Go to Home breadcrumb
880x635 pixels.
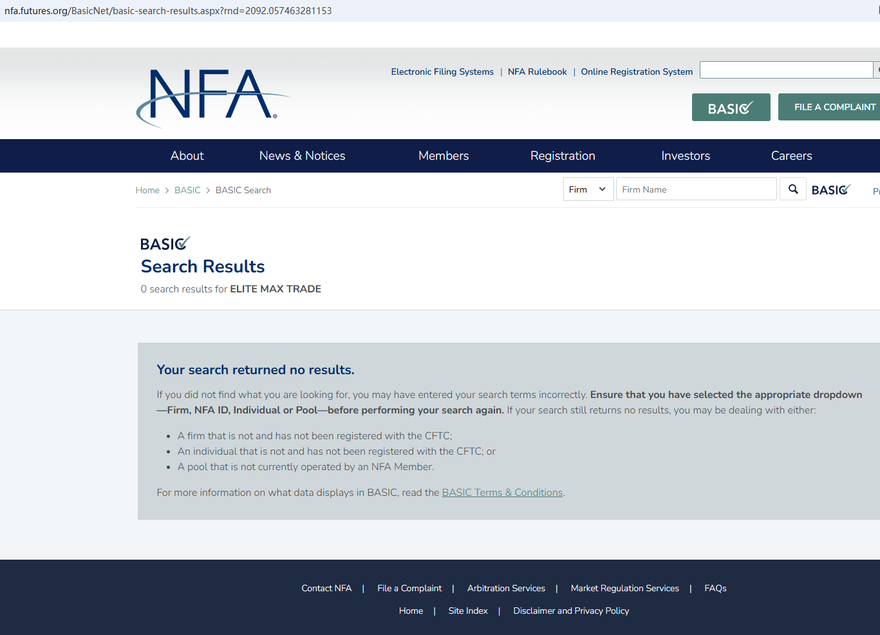[x=147, y=190]
